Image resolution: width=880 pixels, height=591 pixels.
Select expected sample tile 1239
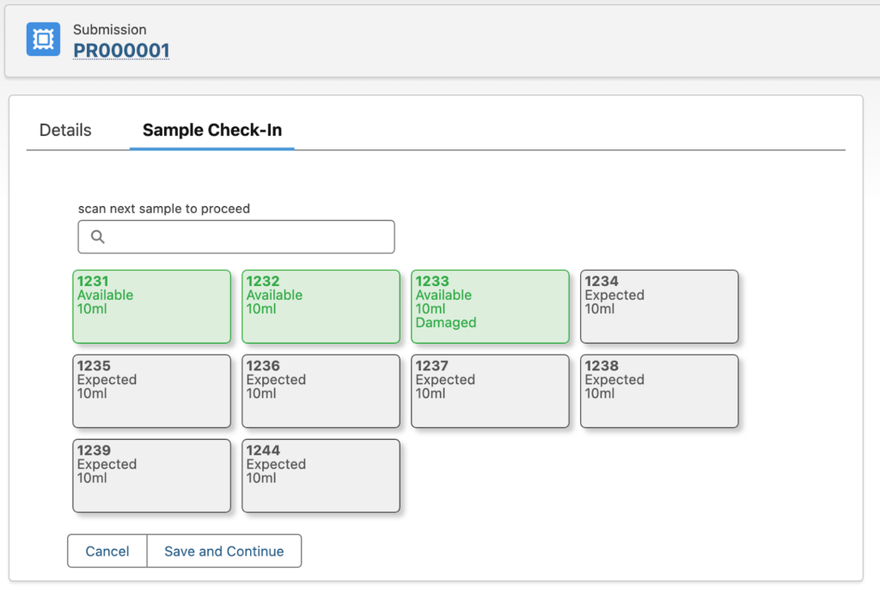(151, 475)
